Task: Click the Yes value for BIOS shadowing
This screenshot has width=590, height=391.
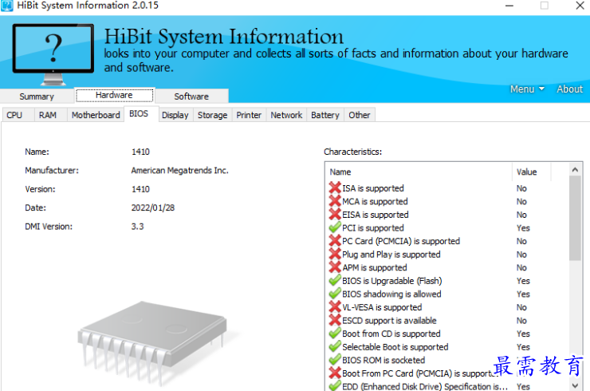Action: coord(523,294)
